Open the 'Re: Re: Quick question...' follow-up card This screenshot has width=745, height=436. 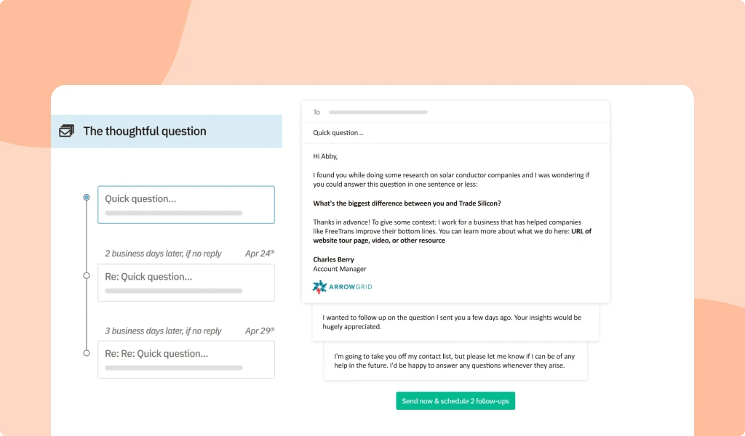186,359
